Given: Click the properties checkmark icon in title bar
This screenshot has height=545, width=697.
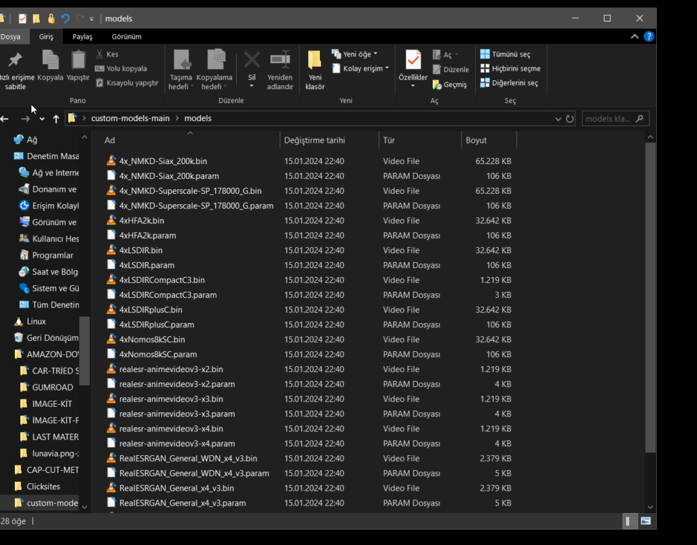Looking at the screenshot, I should (x=22, y=18).
